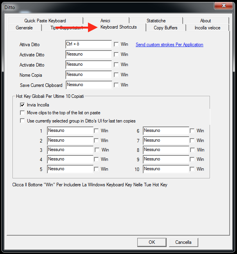This screenshot has height=254, width=237.
Task: Click the Cancella button
Action: click(183, 242)
